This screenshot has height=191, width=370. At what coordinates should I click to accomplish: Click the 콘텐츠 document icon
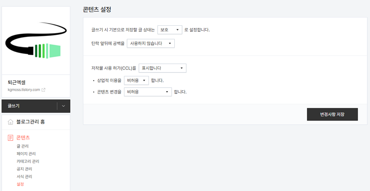[x=10, y=138]
